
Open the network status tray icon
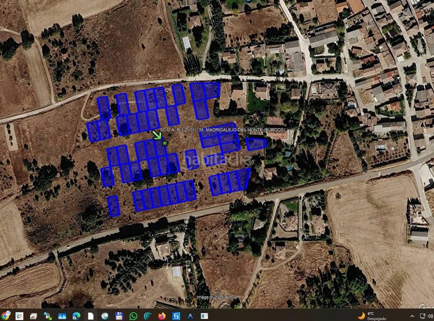[423, 316]
